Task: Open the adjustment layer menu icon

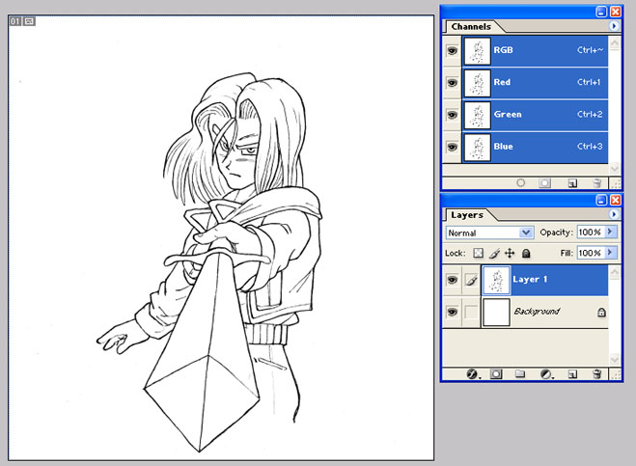Action: (545, 373)
